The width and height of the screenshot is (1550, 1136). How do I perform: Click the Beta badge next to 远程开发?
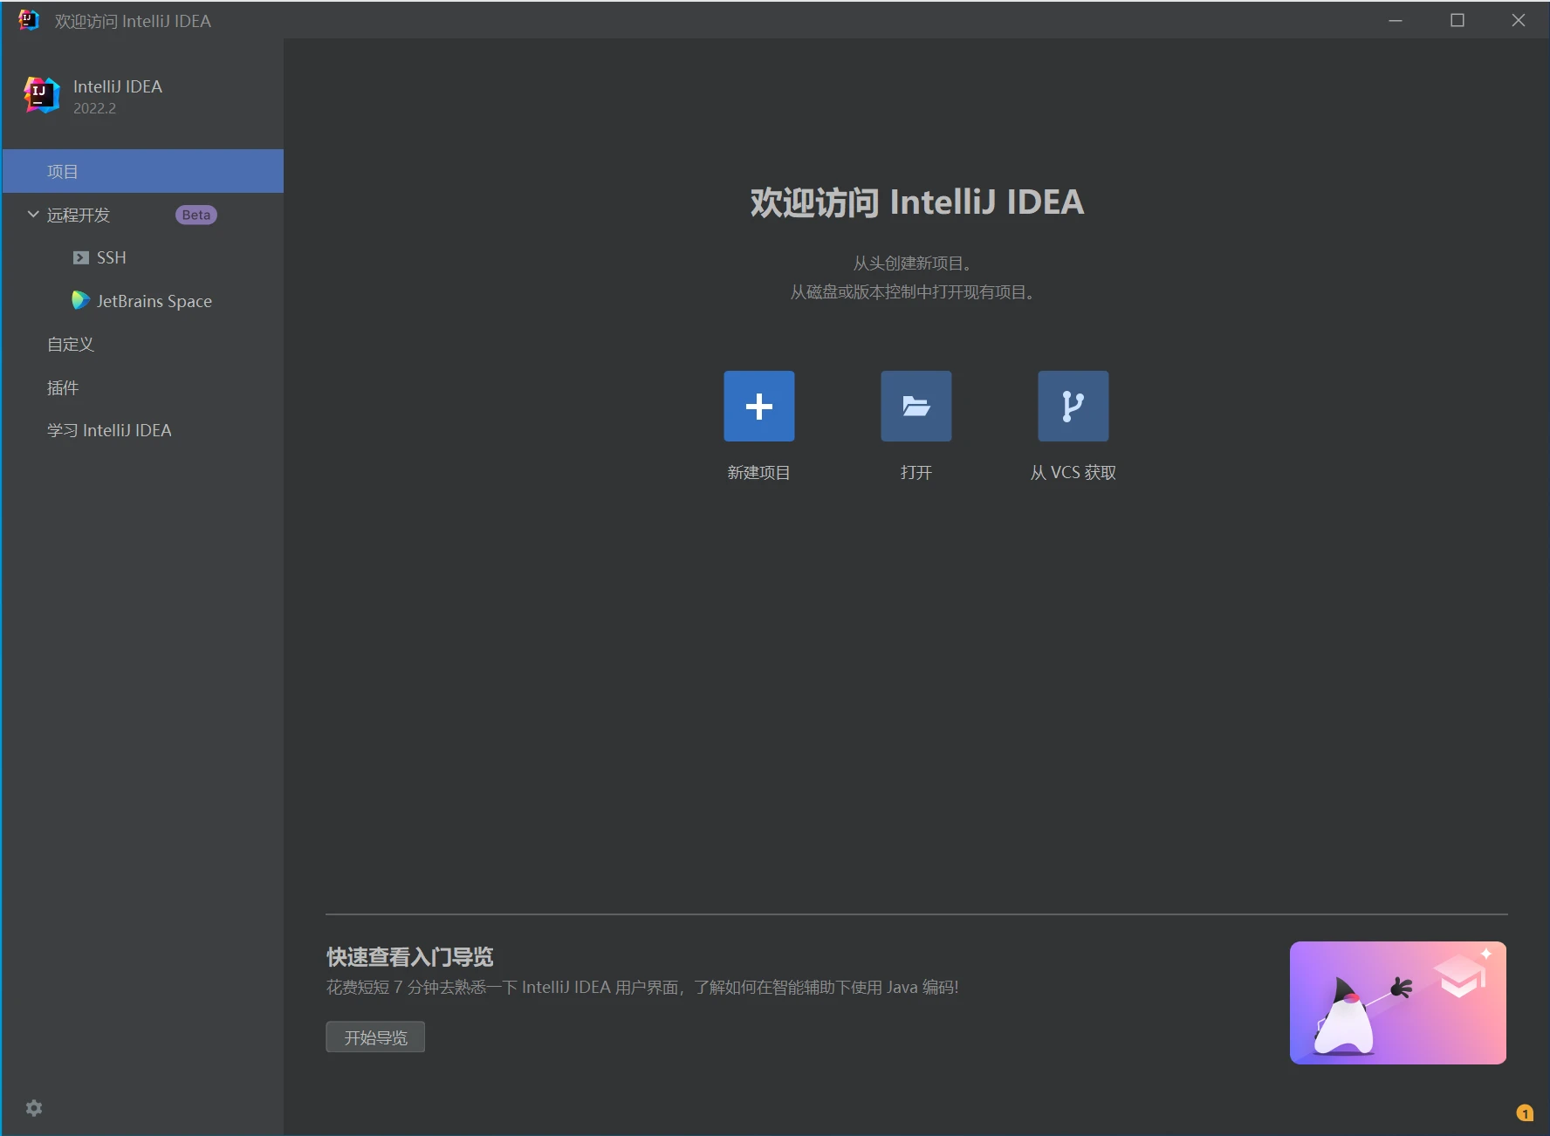click(x=196, y=215)
